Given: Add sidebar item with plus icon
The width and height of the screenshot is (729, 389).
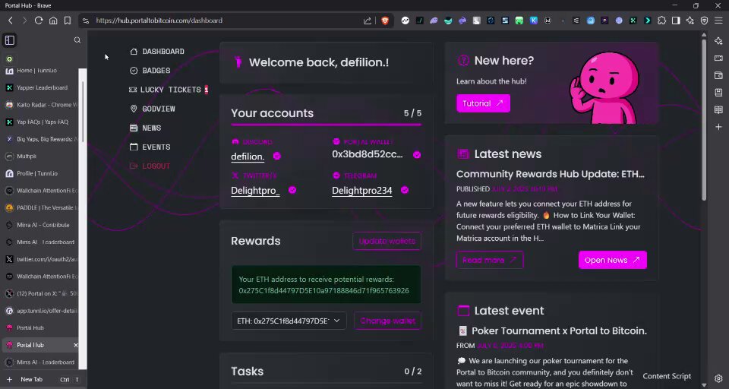Looking at the screenshot, I should (719, 127).
